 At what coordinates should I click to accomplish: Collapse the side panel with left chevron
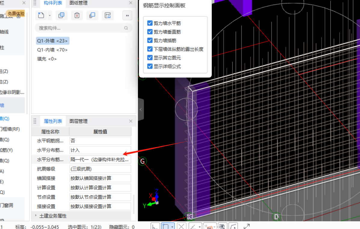(x=141, y=109)
